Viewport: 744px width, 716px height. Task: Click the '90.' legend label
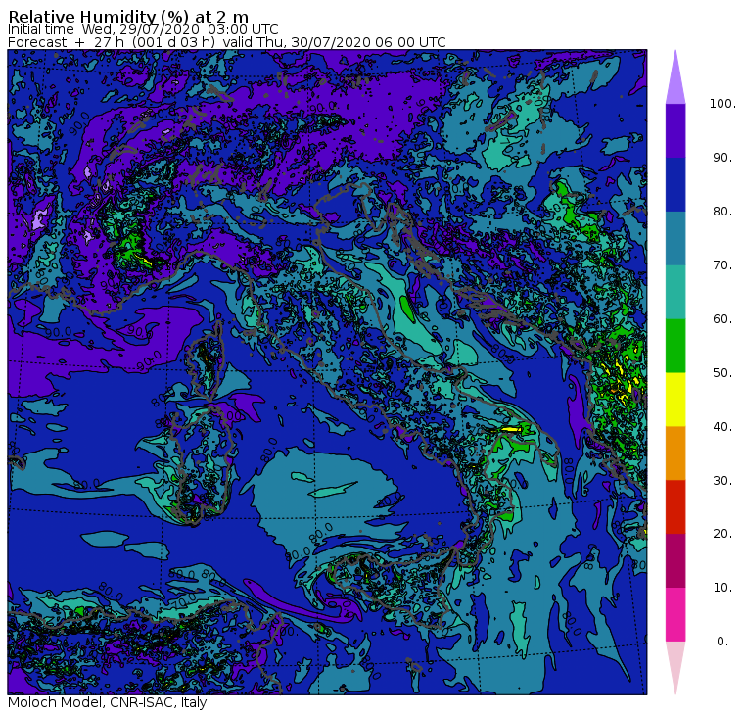[x=722, y=157]
